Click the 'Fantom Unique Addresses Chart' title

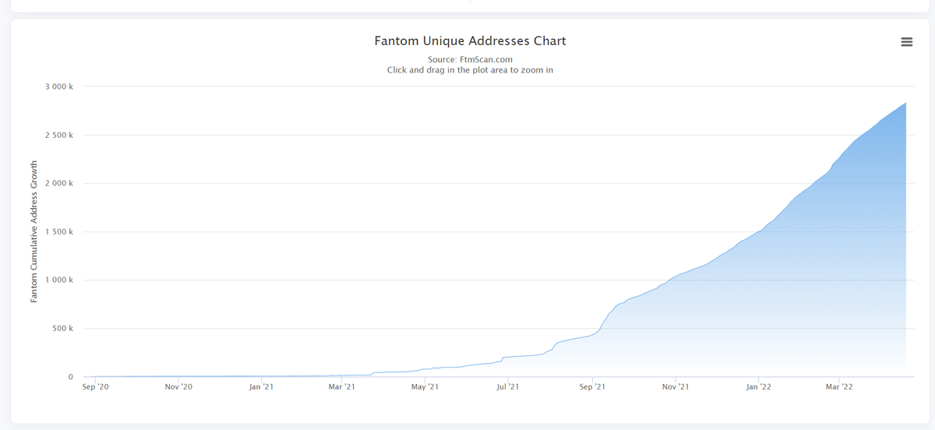tap(471, 41)
